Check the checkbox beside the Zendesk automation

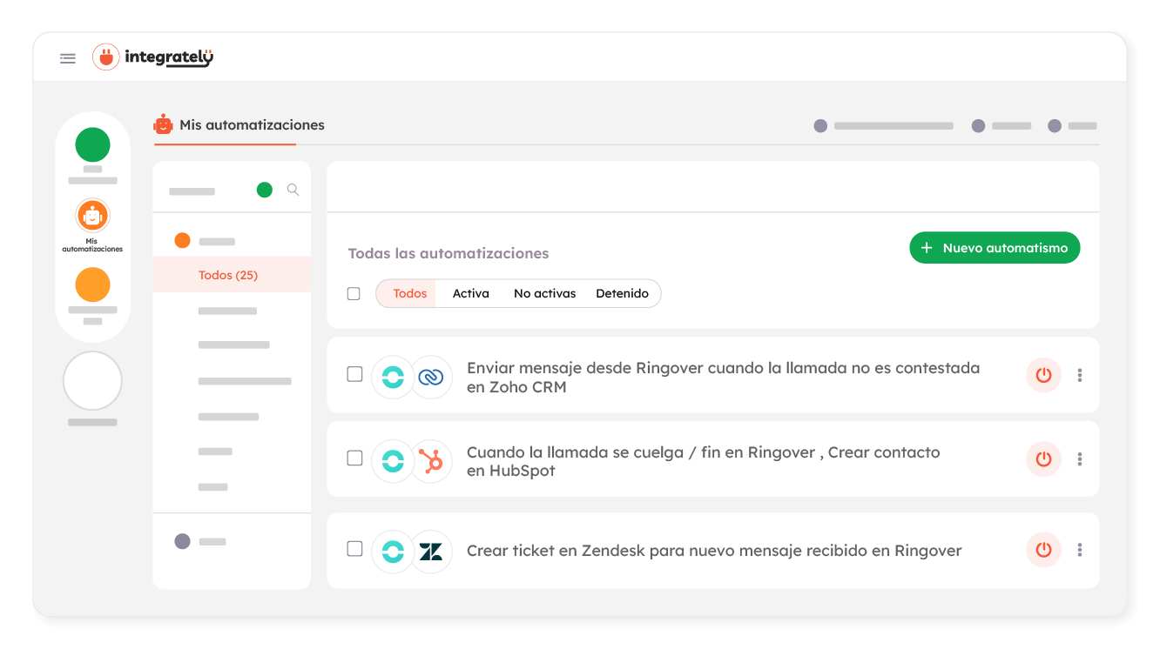click(354, 550)
